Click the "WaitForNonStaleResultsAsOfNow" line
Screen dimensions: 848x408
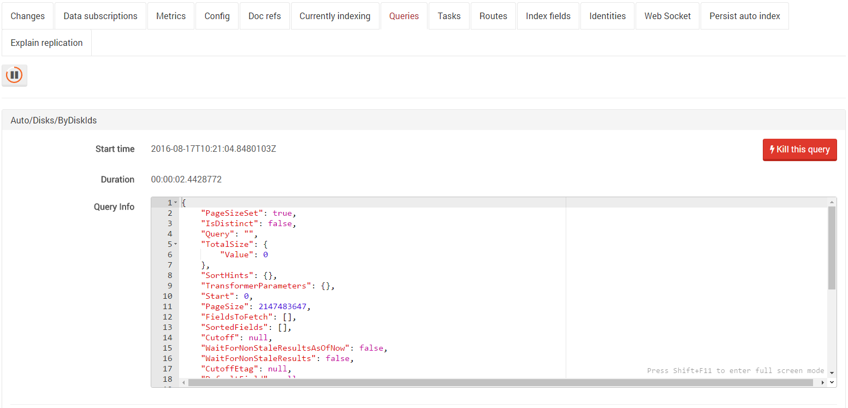pos(295,348)
